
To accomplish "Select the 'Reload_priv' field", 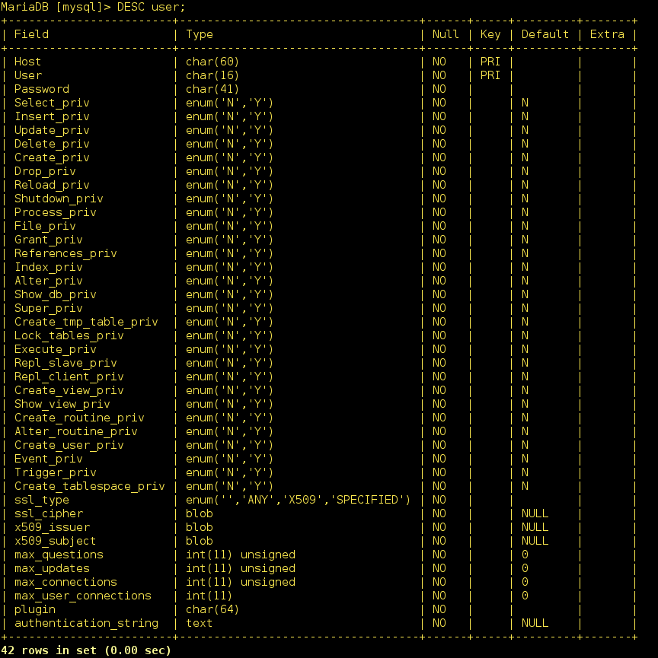I will click(52, 185).
